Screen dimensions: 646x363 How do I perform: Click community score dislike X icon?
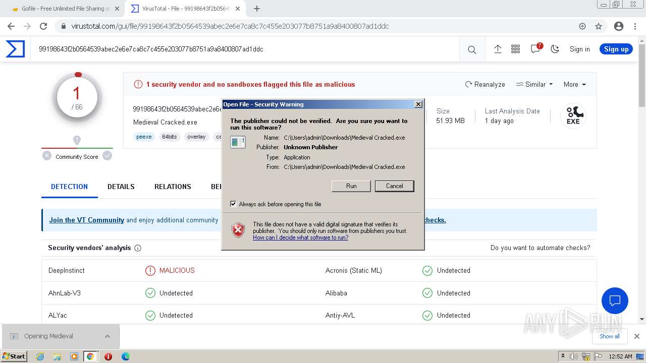(47, 156)
